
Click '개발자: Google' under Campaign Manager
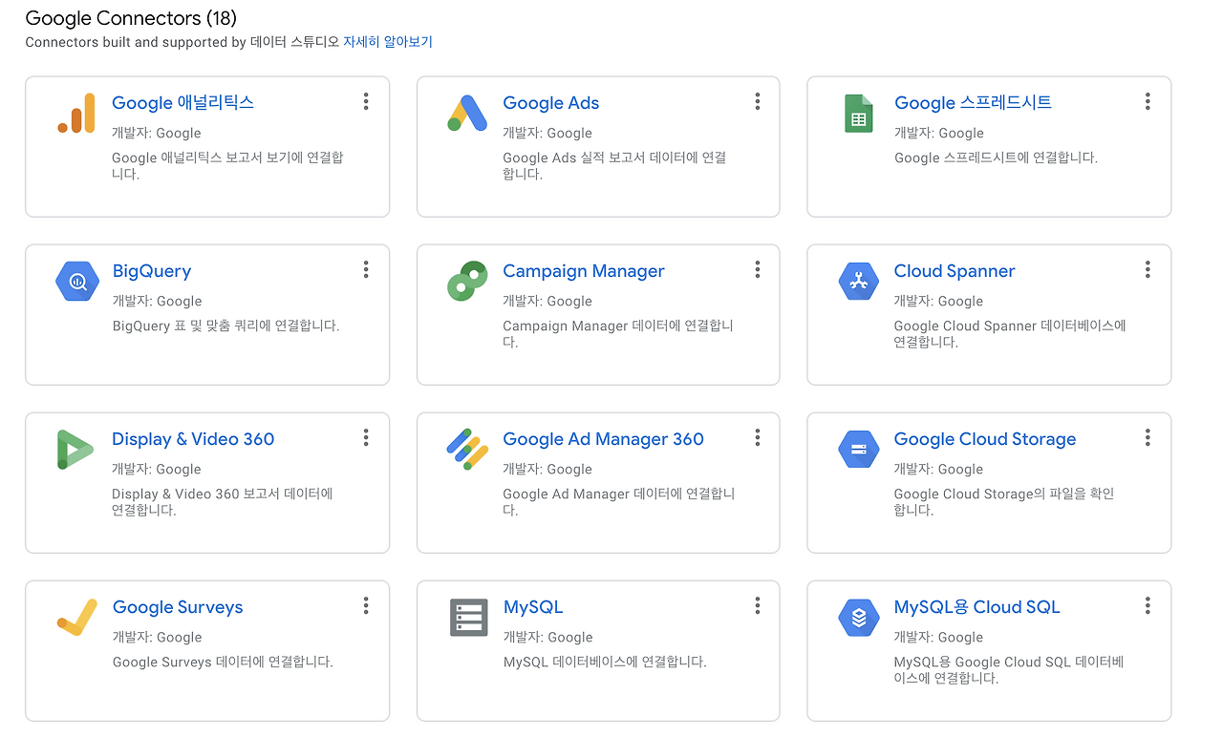click(x=547, y=302)
